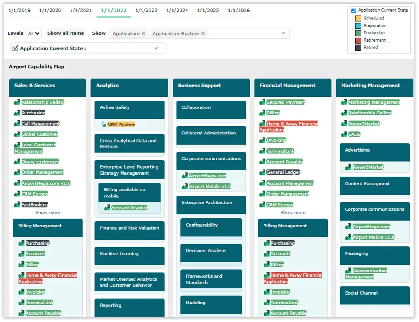Click the Production green legend swatch
The image size is (419, 322).
pos(358,33)
